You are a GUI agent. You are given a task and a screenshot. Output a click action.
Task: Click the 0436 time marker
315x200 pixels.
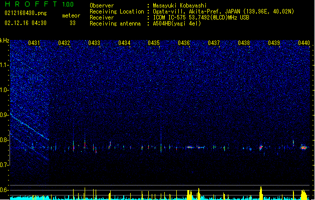(184, 43)
